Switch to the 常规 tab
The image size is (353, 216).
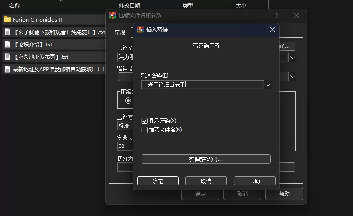click(x=120, y=32)
